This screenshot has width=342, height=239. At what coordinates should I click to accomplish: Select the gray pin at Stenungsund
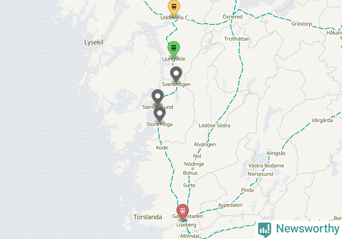click(158, 97)
